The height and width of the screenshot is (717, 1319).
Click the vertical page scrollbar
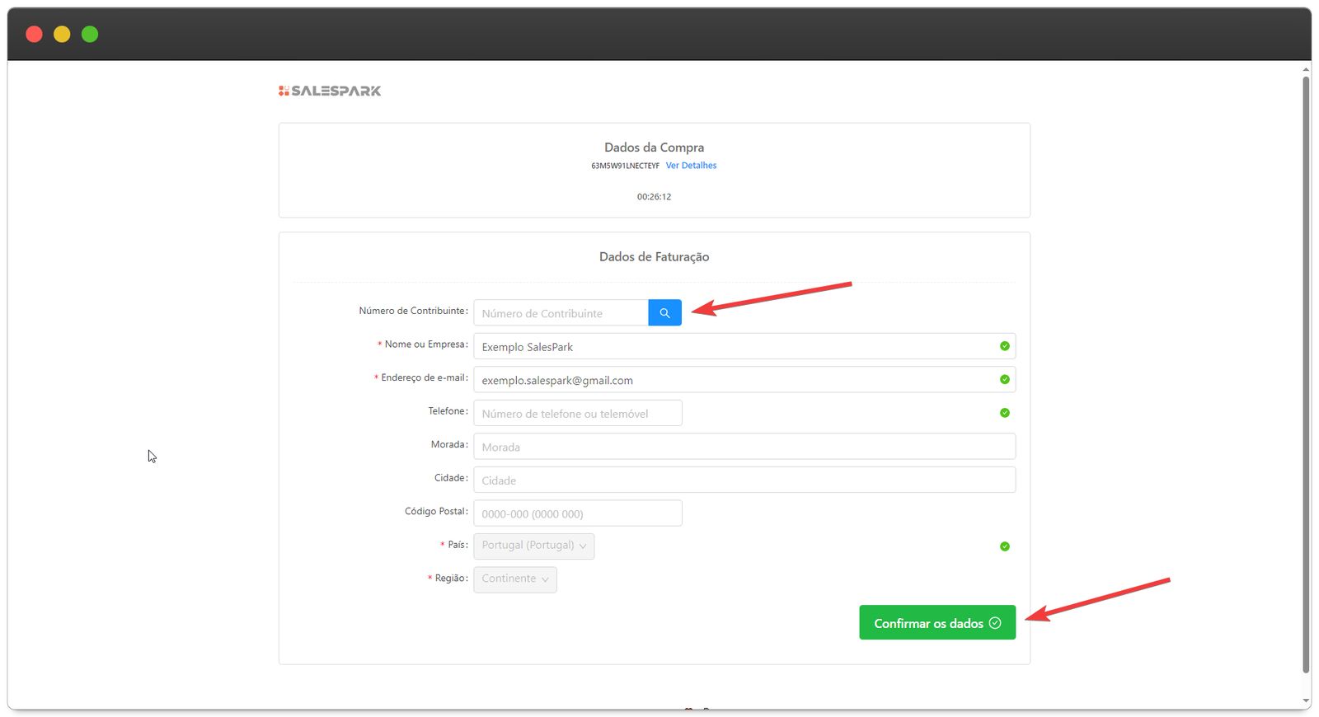(1306, 371)
